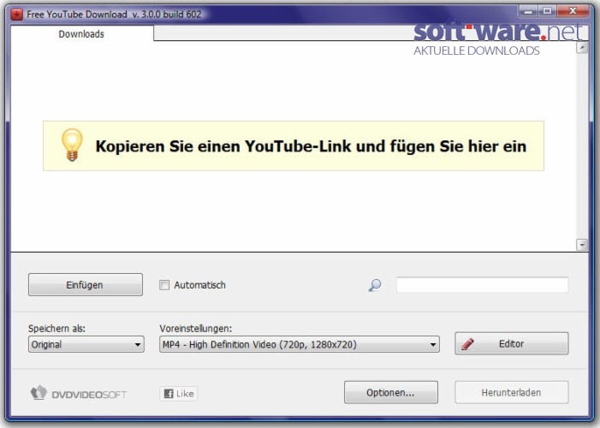Click the light bulb hint icon
The image size is (600, 428).
[x=72, y=145]
